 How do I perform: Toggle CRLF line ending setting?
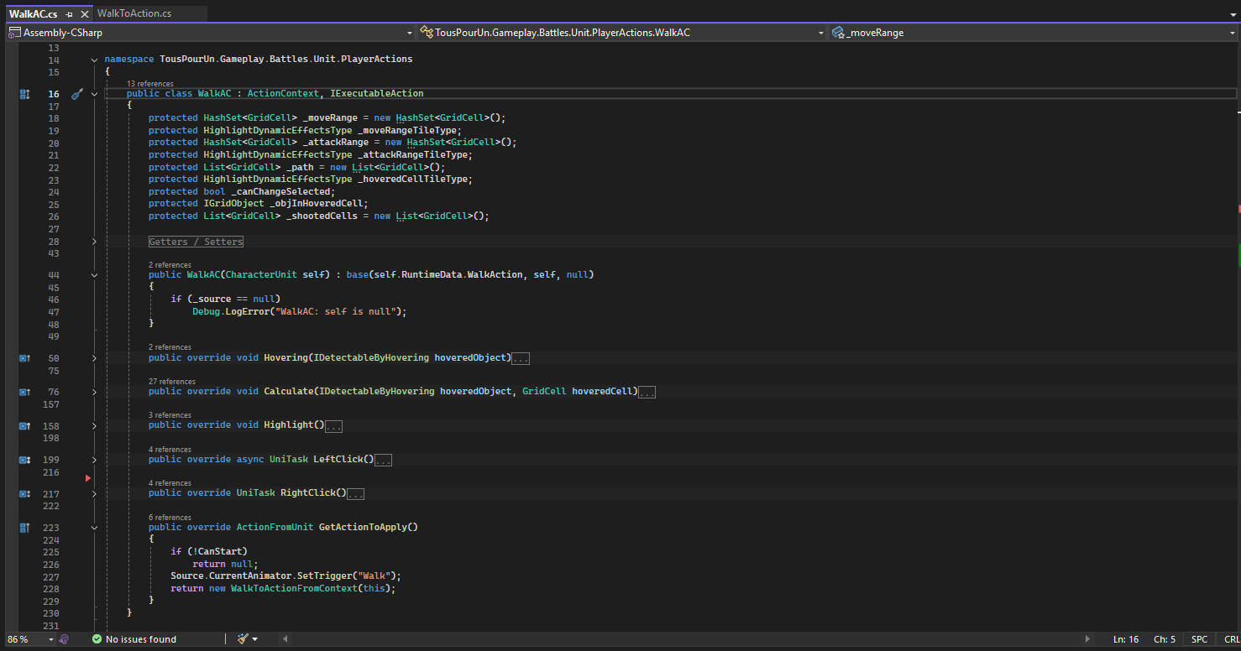coord(1231,639)
